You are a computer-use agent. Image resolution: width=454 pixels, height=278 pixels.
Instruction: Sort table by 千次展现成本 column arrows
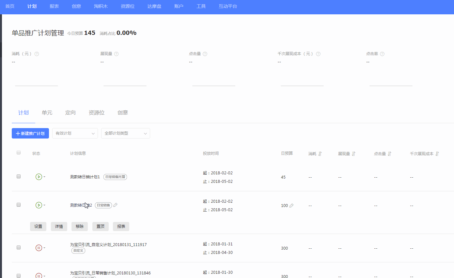pos(437,154)
